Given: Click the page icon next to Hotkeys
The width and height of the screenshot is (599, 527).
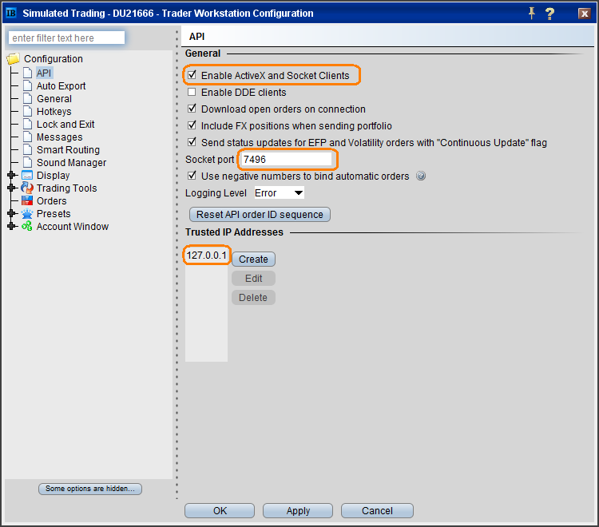Looking at the screenshot, I should click(x=27, y=111).
